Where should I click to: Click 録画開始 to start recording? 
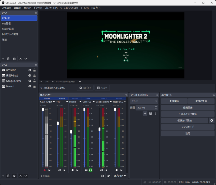(188, 108)
